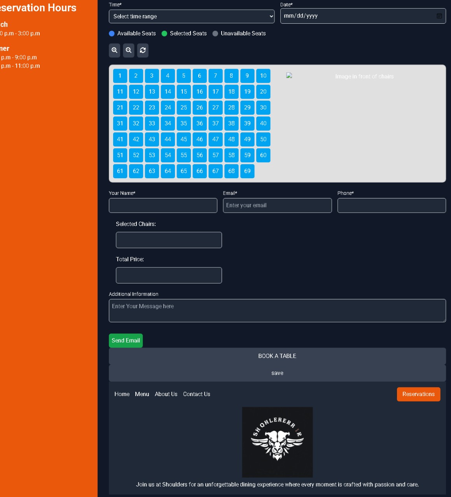Open the Select time range dropdown
This screenshot has height=497, width=451.
coord(191,16)
